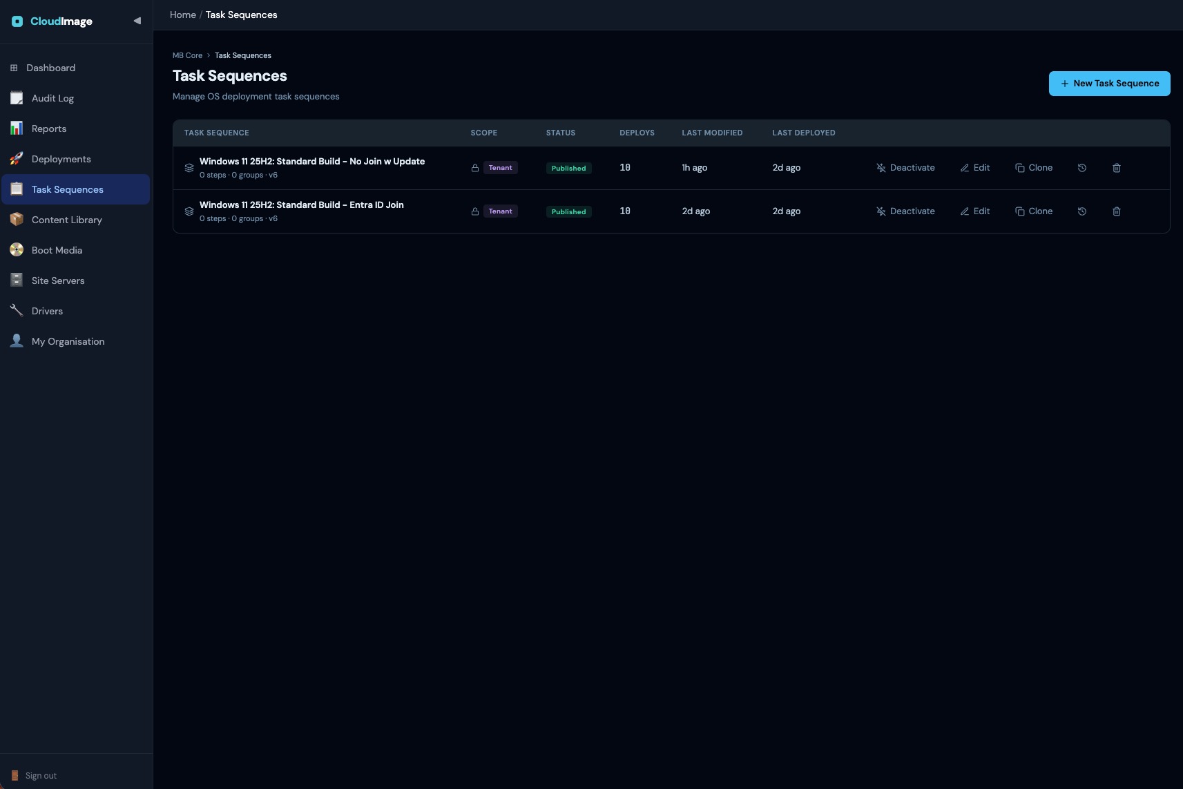
Task: Click Published status of No Join w Update
Action: [x=568, y=168]
